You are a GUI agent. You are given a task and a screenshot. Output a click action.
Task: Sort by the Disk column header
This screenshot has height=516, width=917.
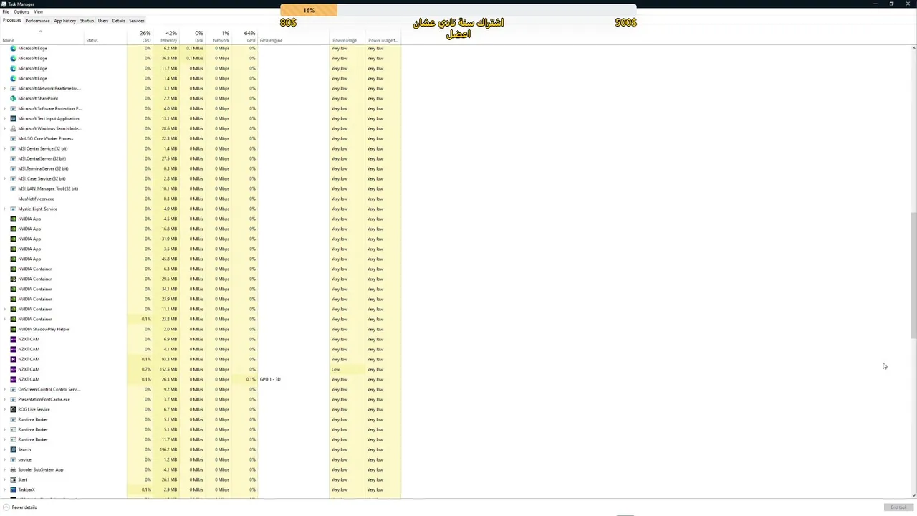click(192, 37)
